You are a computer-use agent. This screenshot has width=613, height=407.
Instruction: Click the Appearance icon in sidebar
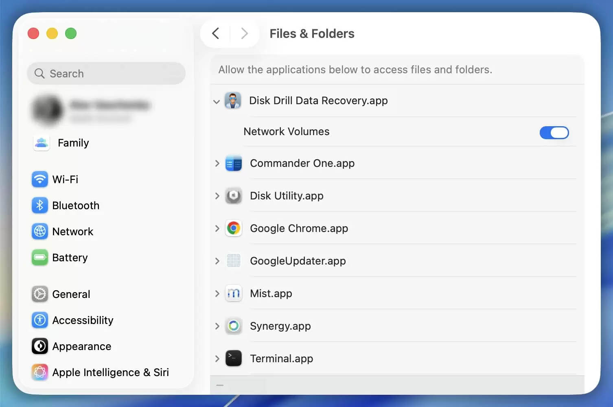click(x=40, y=346)
